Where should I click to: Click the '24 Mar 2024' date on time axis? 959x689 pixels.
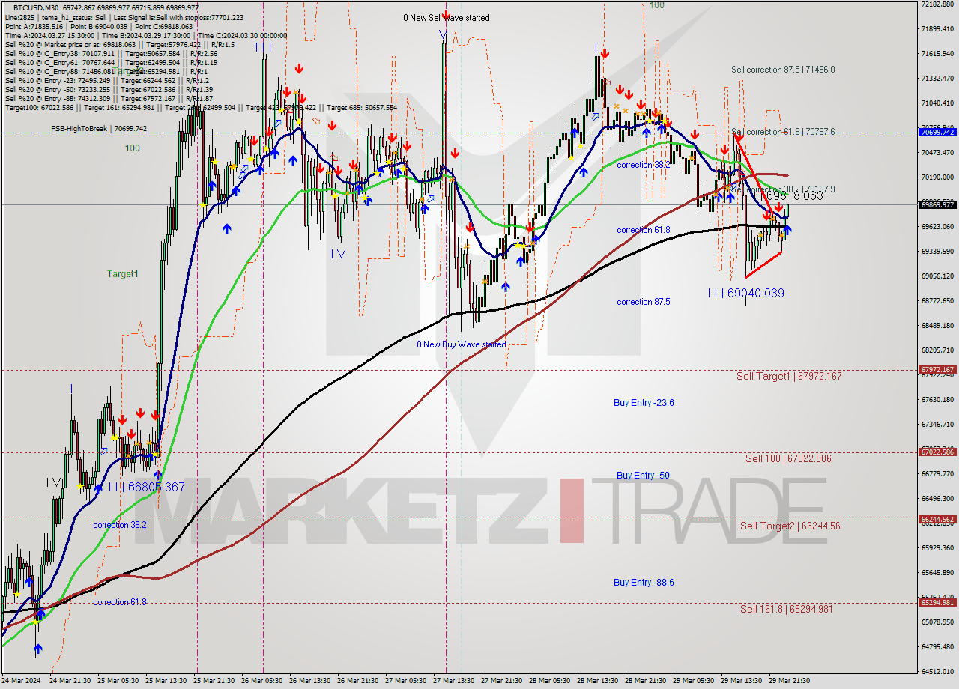22,682
